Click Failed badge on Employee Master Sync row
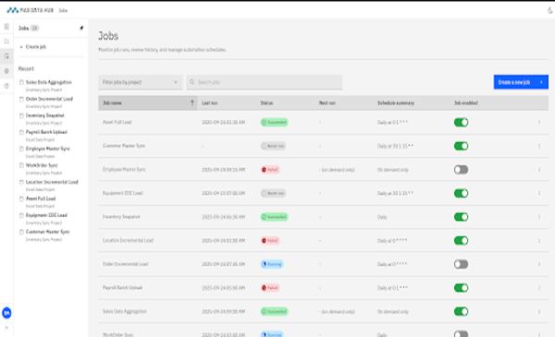Screen dimensions: 555x337 pos(270,170)
